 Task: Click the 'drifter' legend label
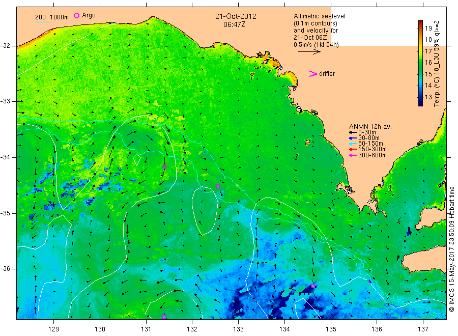click(327, 74)
